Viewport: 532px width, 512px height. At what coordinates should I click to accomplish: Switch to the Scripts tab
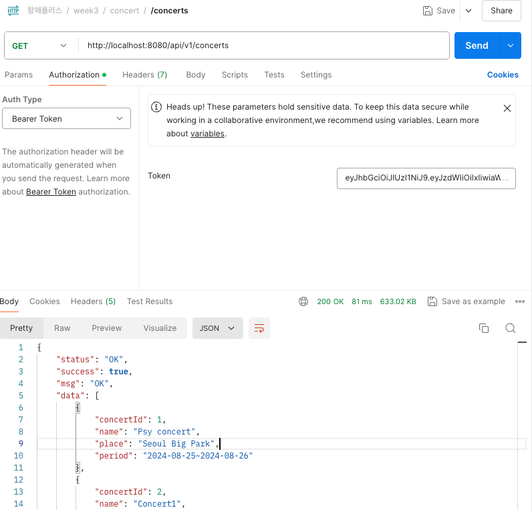pyautogui.click(x=235, y=75)
